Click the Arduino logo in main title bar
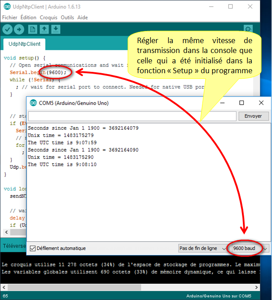The image size is (272, 300). 7,7
